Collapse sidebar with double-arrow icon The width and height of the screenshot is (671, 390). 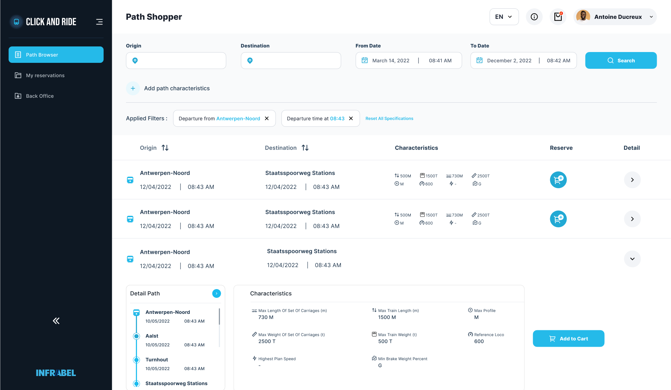click(56, 321)
